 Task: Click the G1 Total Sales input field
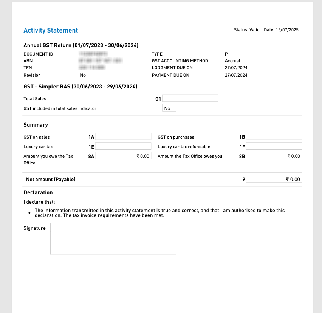click(x=190, y=98)
